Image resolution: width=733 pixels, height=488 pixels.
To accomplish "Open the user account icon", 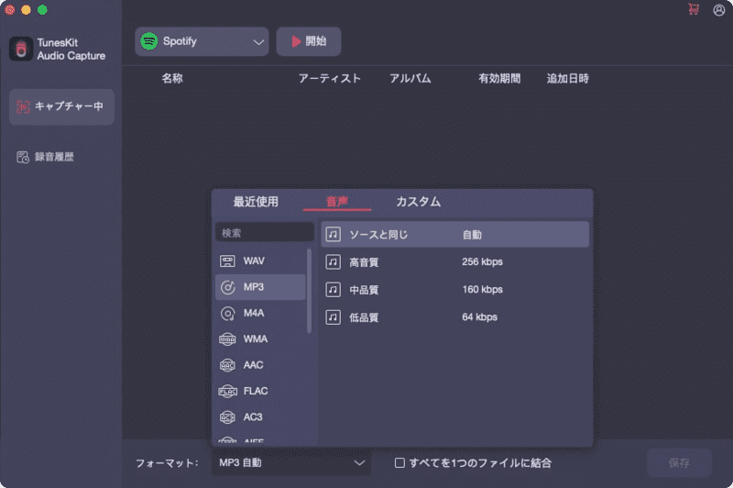I will (x=719, y=10).
